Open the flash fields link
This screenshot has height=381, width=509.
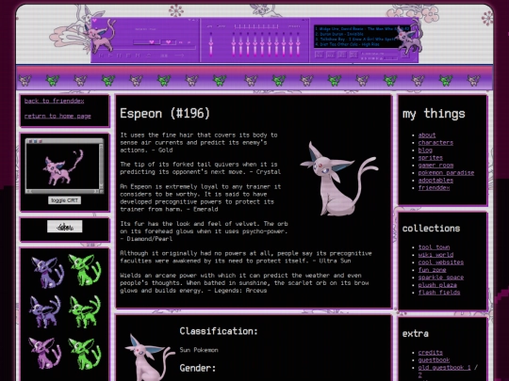[x=439, y=293]
